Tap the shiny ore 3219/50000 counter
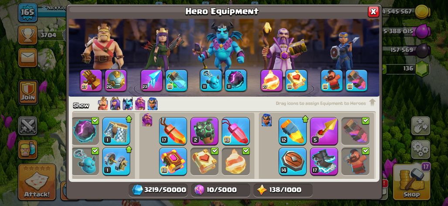The height and width of the screenshot is (206, 448). pyautogui.click(x=158, y=190)
